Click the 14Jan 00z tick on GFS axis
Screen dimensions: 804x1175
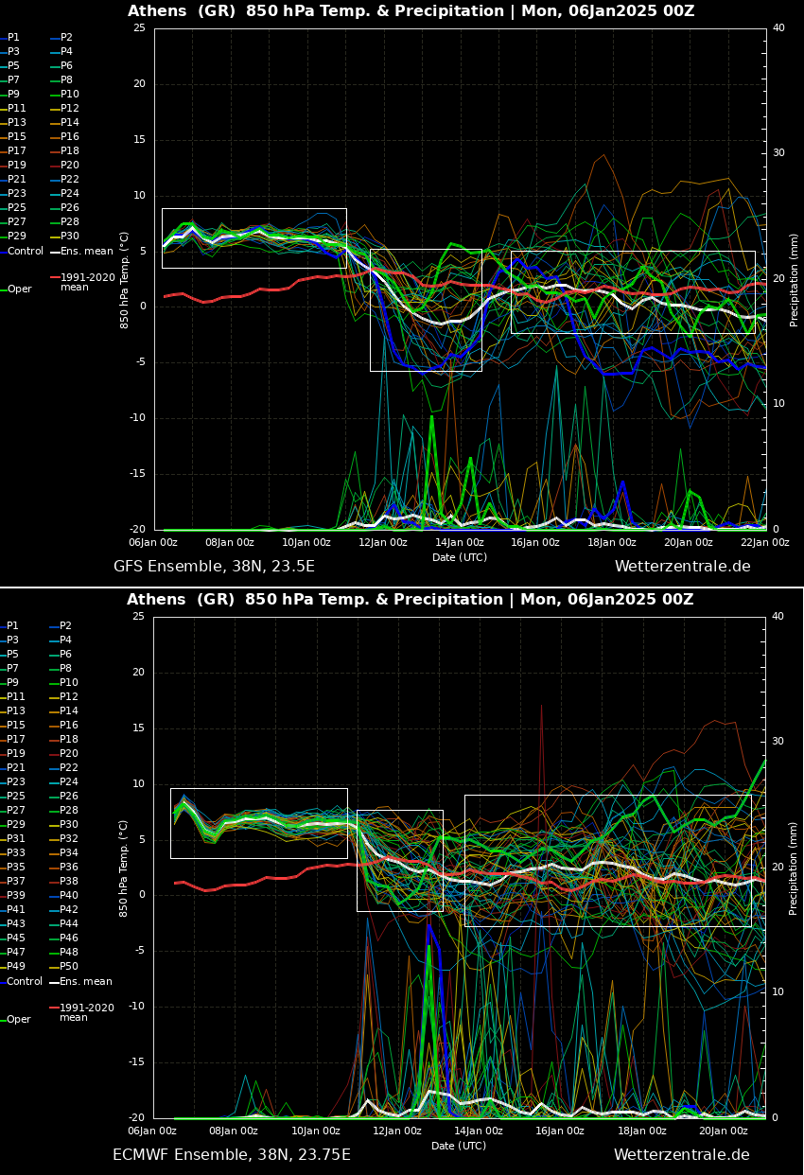[460, 543]
